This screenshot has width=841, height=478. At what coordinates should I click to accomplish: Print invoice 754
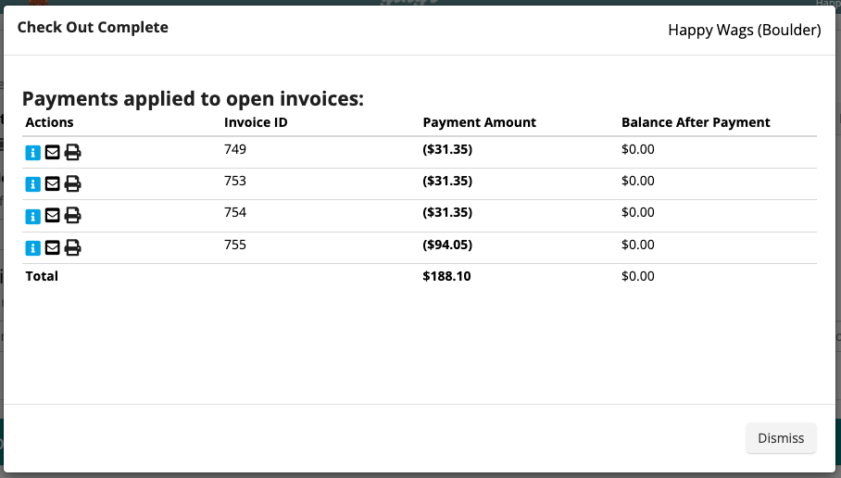click(x=72, y=216)
